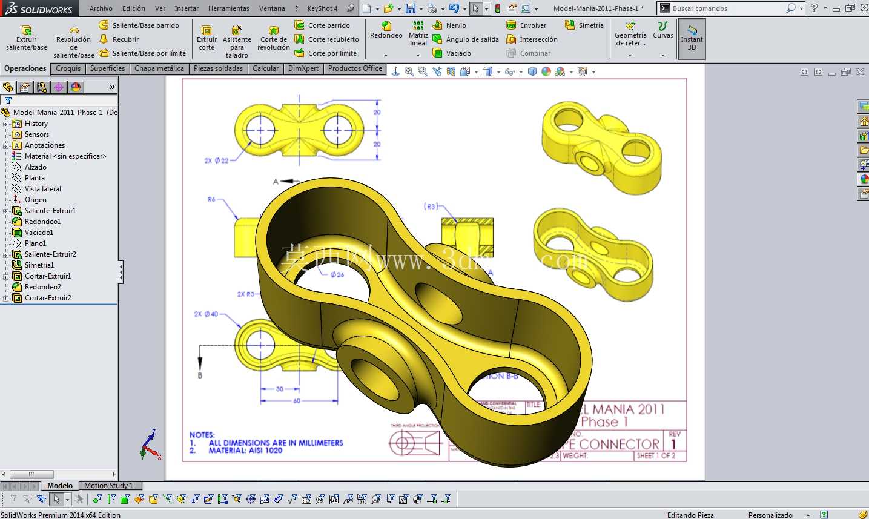Select the Recubrir loft tool
The width and height of the screenshot is (869, 519).
point(119,39)
